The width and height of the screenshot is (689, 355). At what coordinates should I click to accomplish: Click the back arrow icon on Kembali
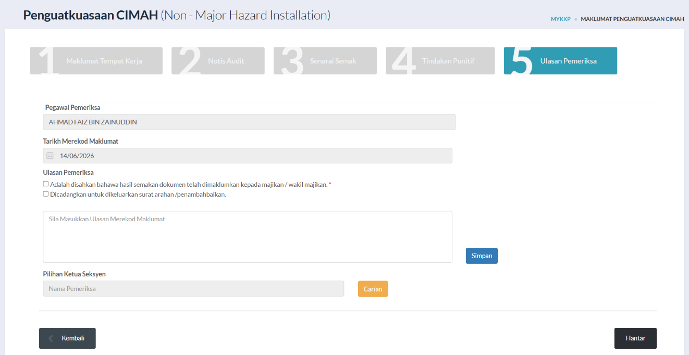pyautogui.click(x=51, y=338)
